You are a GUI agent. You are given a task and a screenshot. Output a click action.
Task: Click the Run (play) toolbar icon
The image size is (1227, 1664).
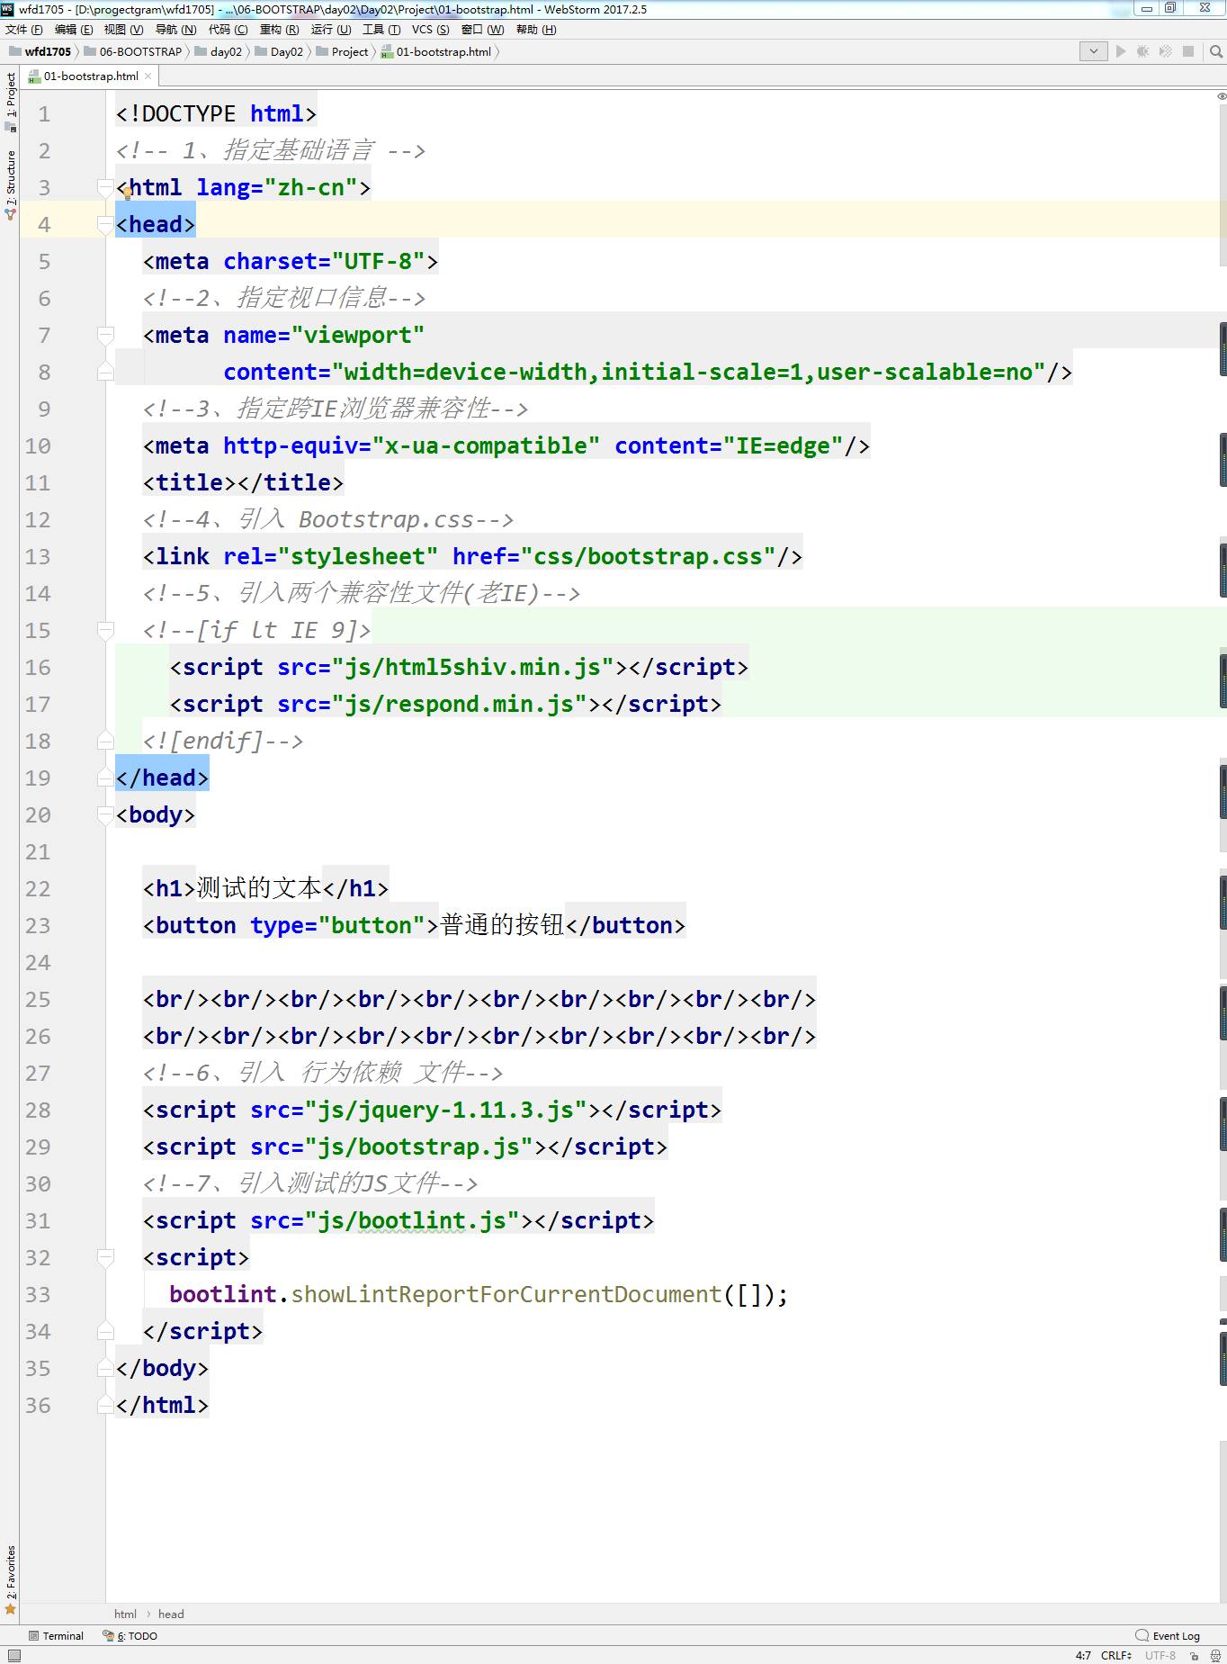(1121, 51)
